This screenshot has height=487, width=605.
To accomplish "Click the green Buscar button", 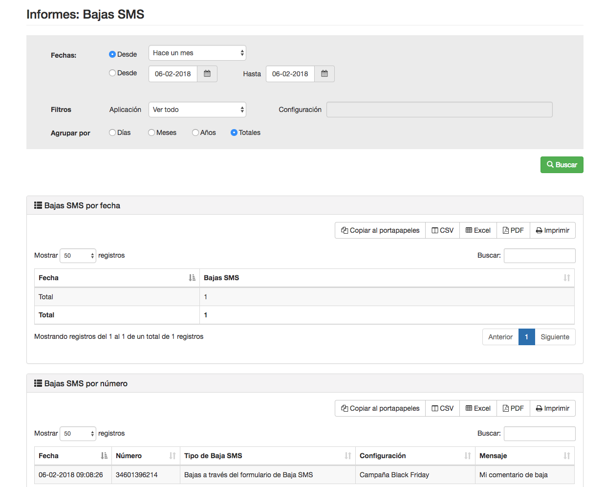I will coord(562,165).
